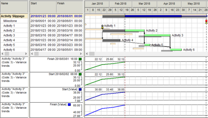Viewport: 208px width, 118px height.
Task: Click the grey Activity 4 Gantt bar
Action: coord(111,40)
